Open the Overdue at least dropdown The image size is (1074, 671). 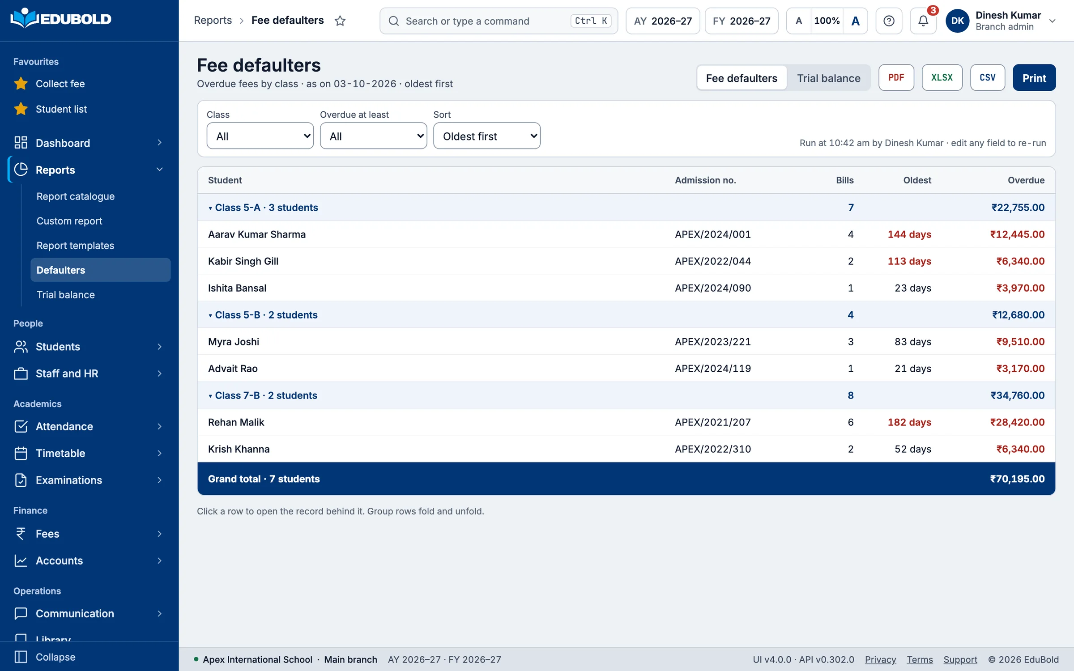(x=373, y=136)
